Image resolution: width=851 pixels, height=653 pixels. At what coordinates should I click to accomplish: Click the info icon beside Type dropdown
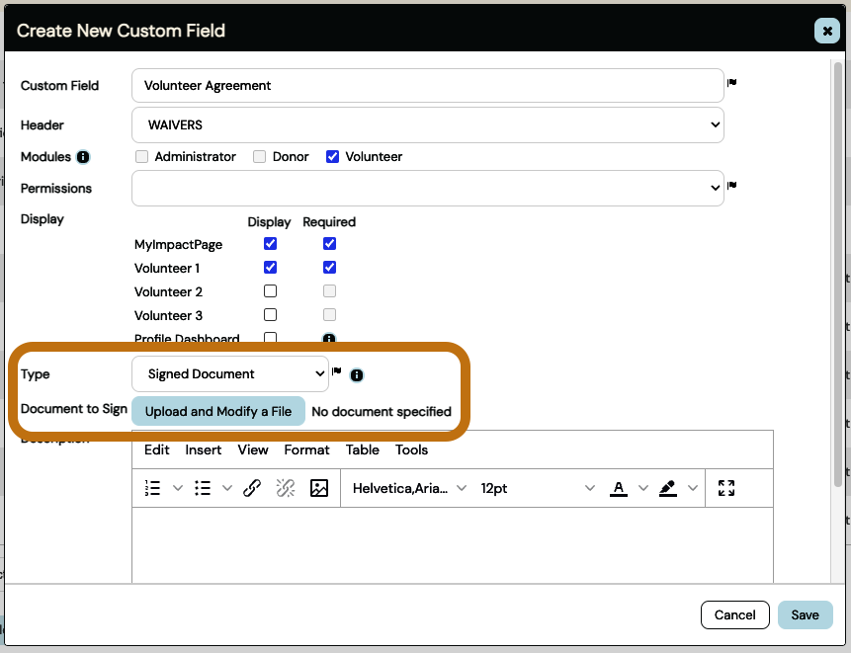[357, 375]
